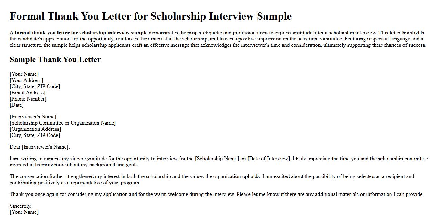Click the paragraph starting "Thank you once again"
This screenshot has height=223, width=440.
(x=216, y=194)
